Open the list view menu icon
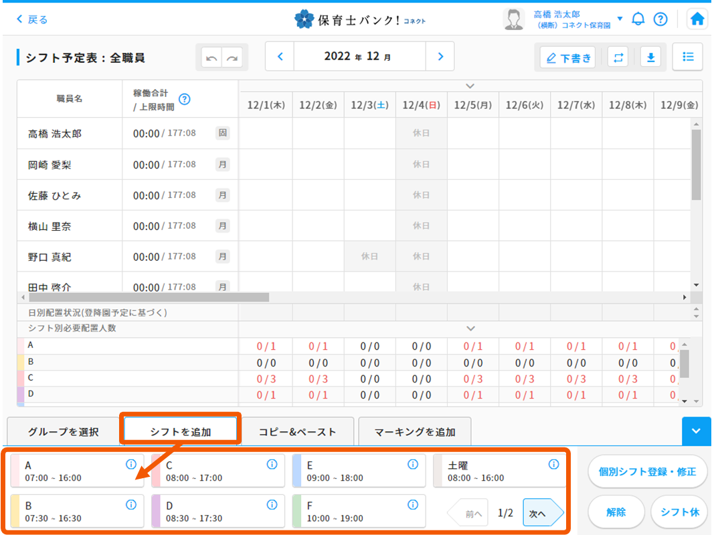The image size is (714, 535). pos(687,58)
